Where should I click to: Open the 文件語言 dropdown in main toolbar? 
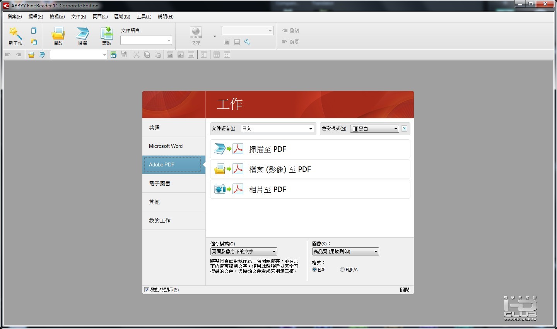146,41
